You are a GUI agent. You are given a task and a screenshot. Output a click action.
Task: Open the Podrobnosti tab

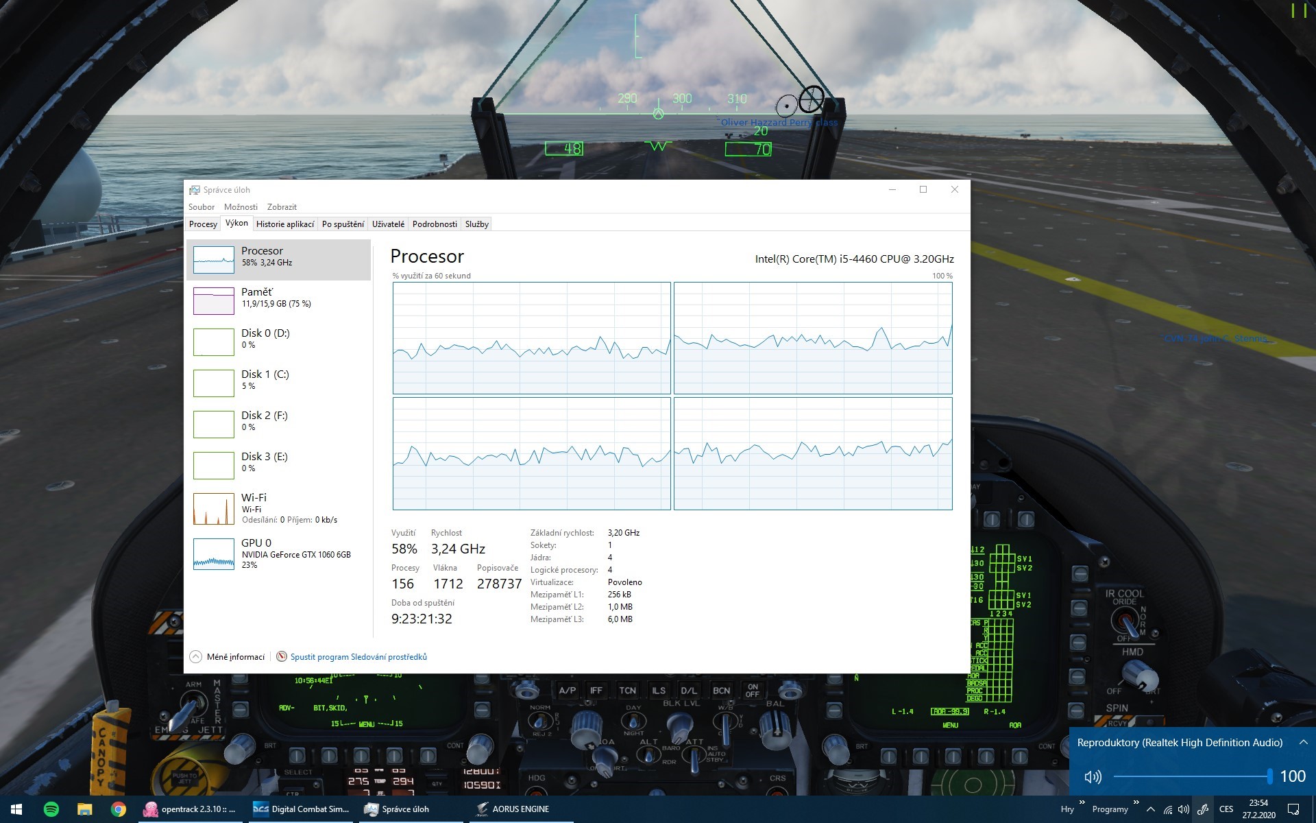point(435,224)
